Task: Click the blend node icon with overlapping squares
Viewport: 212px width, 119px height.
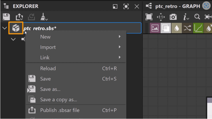Action: (166, 28)
